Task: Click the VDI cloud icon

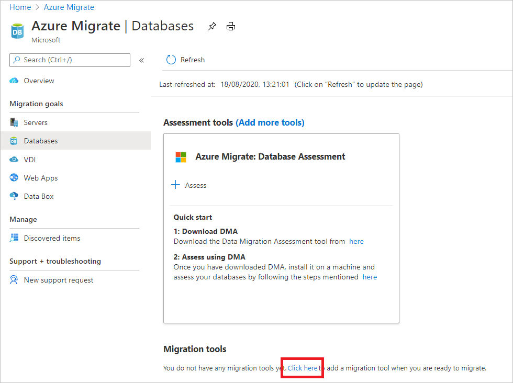Action: click(14, 159)
